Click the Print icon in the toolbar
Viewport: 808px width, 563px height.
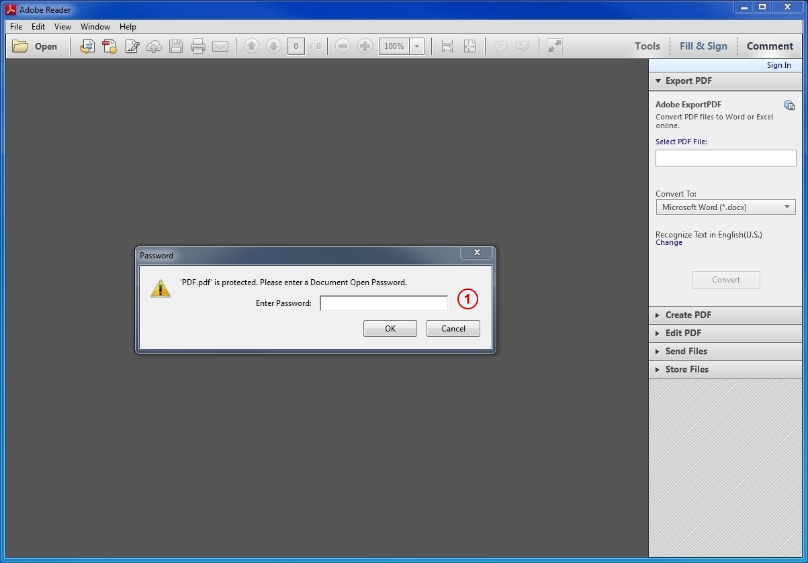coord(198,46)
